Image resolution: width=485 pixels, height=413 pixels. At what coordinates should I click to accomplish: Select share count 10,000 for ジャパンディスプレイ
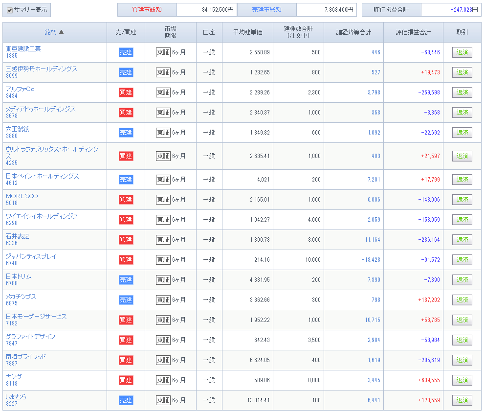pos(313,260)
